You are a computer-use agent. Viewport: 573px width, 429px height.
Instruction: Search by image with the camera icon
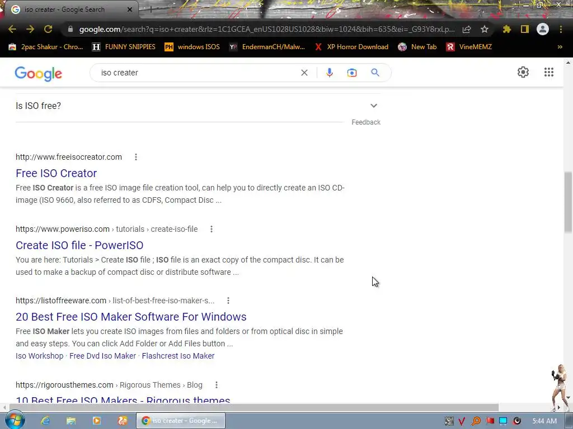[x=352, y=73]
